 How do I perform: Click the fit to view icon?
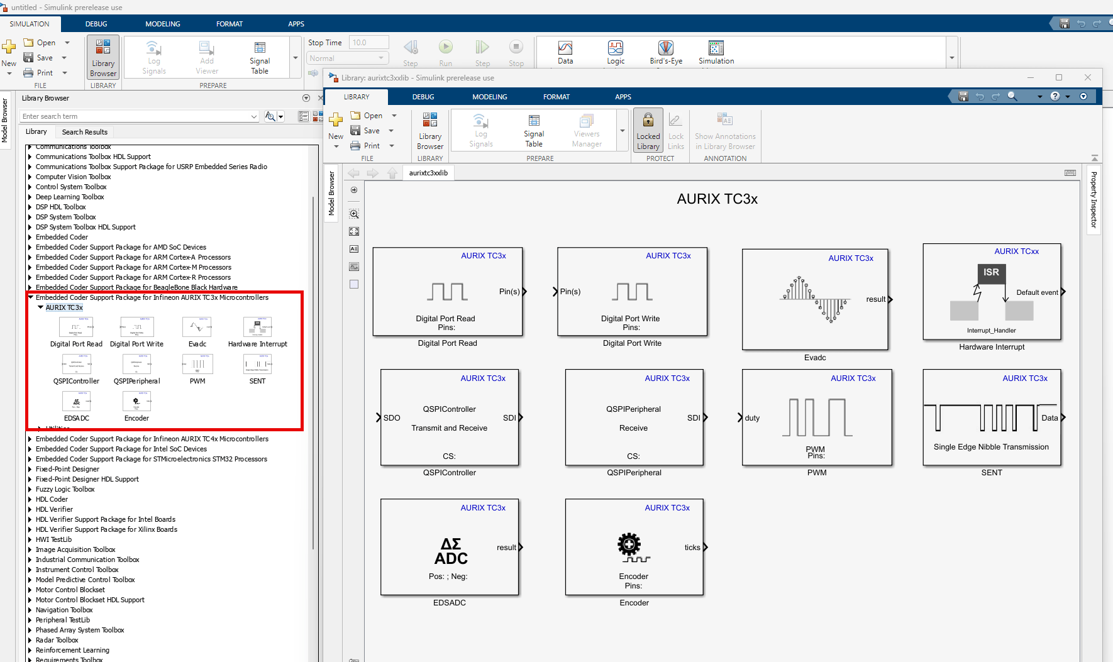[354, 232]
